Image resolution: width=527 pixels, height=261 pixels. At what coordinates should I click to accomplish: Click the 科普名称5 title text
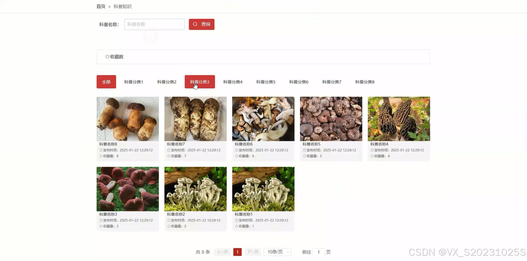pos(311,144)
